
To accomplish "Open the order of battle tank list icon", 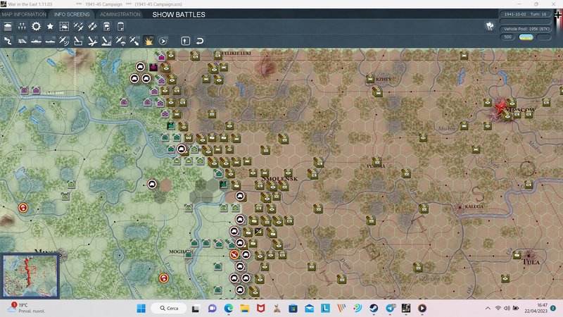I will 8,27.
